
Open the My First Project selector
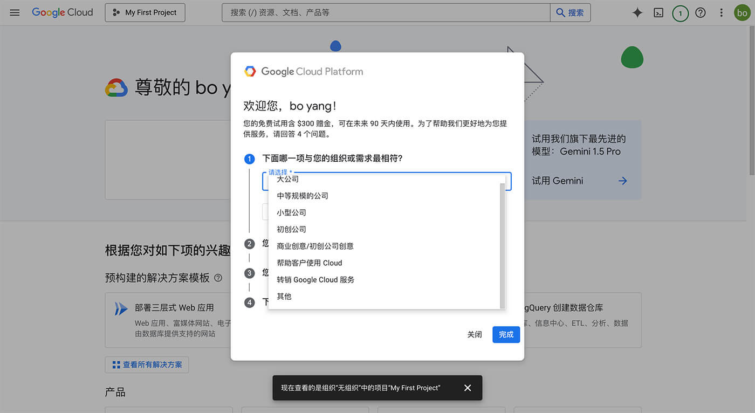[145, 12]
